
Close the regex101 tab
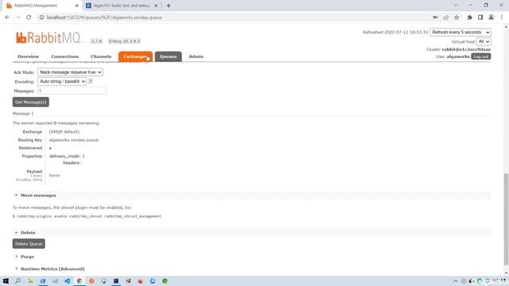tap(156, 6)
